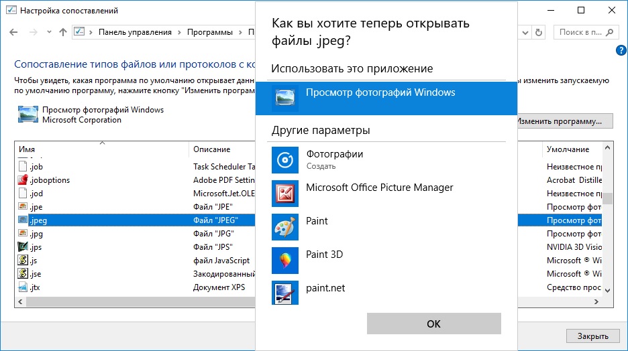Click the vertical scrollbar thumb

[x=608, y=198]
